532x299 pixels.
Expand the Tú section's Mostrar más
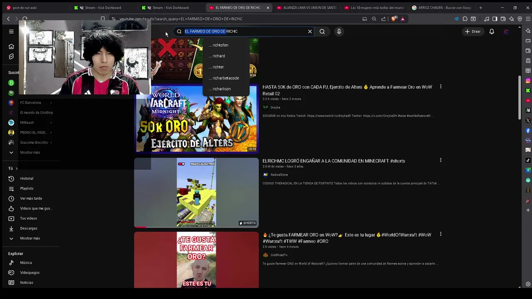[x=30, y=238]
